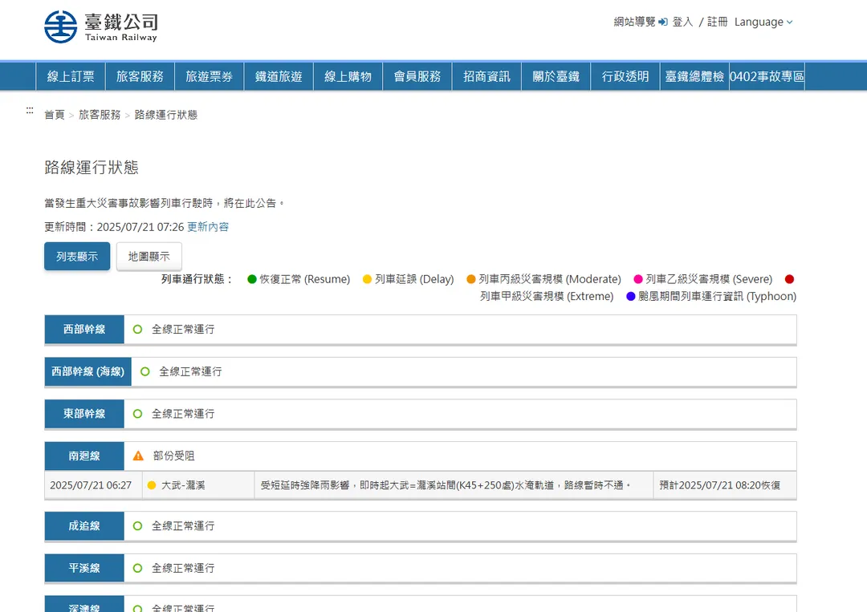Click the 東部幹線 line header
The image size is (867, 612).
84,414
